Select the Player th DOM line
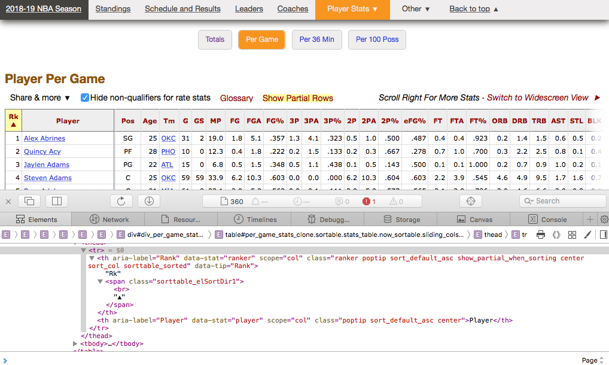 point(304,320)
